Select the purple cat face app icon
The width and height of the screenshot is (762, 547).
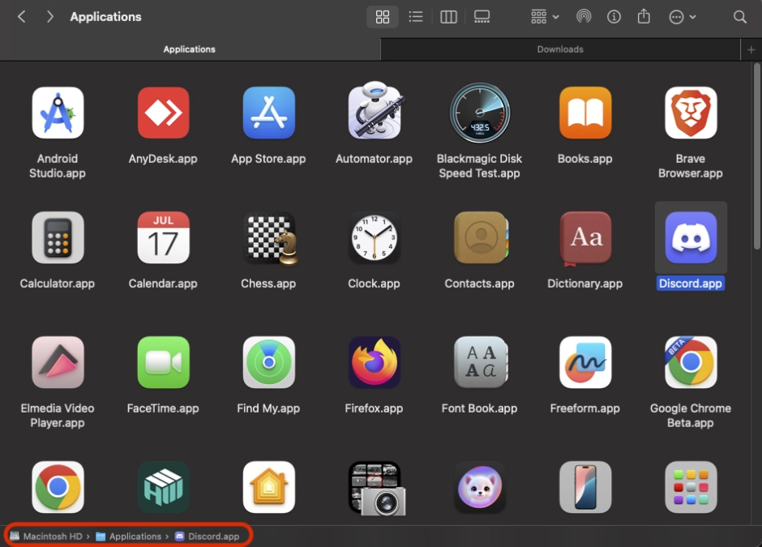click(x=480, y=487)
